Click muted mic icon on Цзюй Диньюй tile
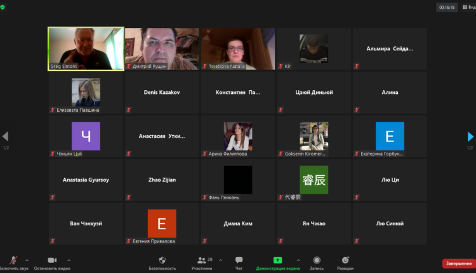This screenshot has width=476, height=273. 281,110
